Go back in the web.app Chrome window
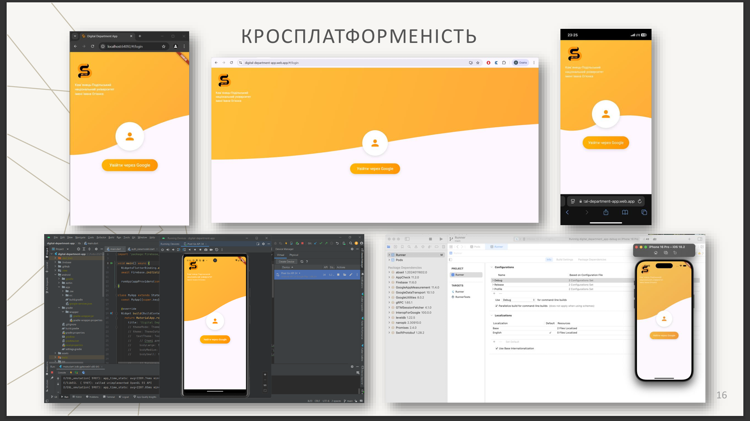Image resolution: width=750 pixels, height=421 pixels. (x=216, y=62)
